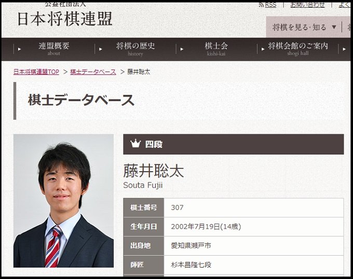
Task: Click the arrow icon before 連盟概要
Action: tap(19, 49)
